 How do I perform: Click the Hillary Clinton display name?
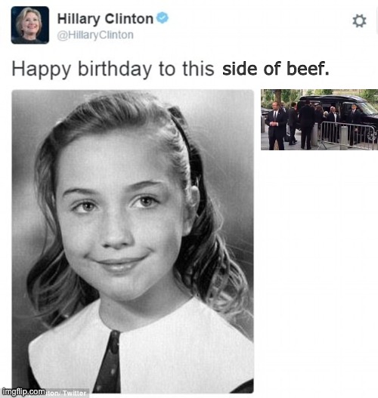pyautogui.click(x=105, y=19)
